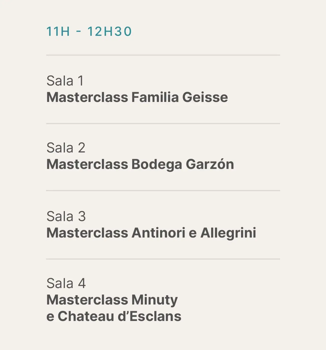Select the Sala 3 label

click(66, 216)
